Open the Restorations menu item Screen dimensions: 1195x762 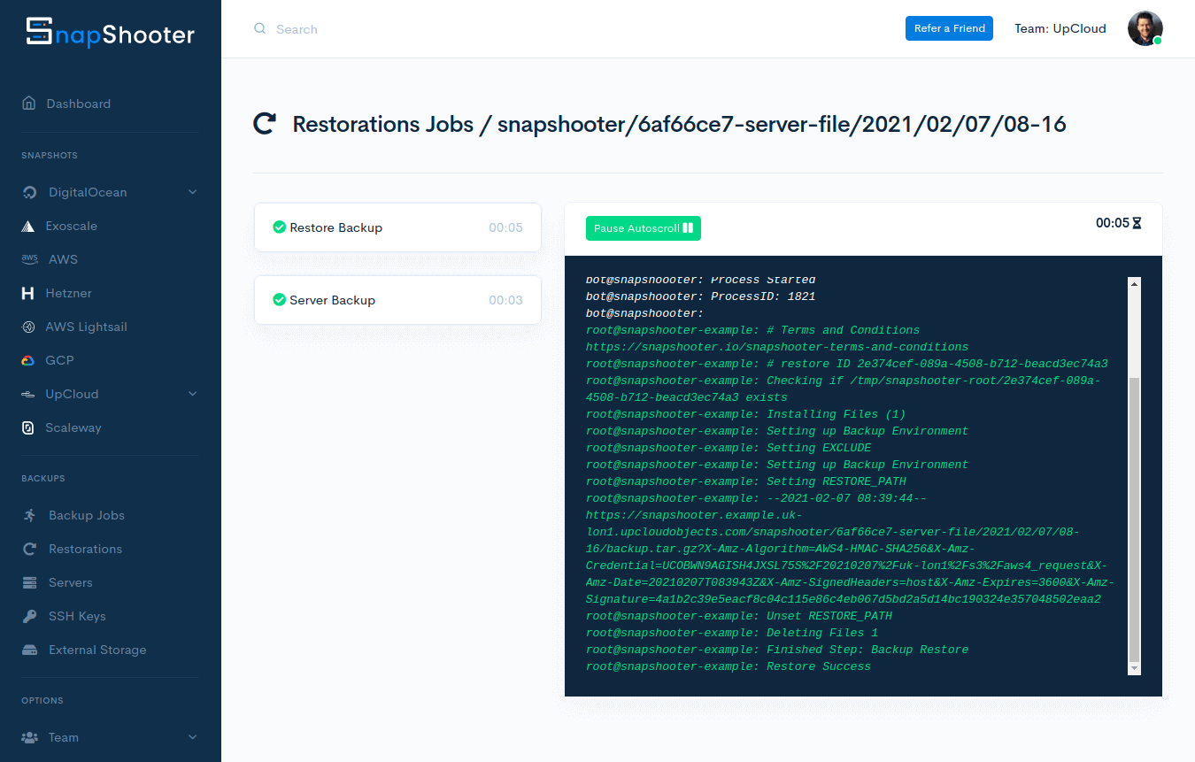(85, 550)
